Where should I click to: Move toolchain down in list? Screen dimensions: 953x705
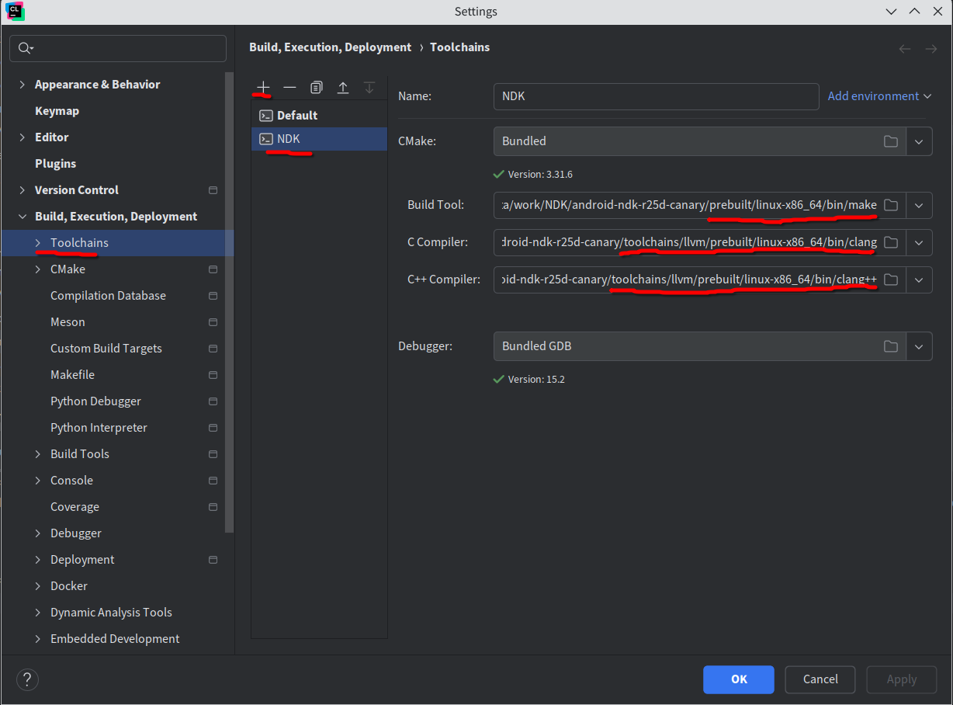(369, 87)
